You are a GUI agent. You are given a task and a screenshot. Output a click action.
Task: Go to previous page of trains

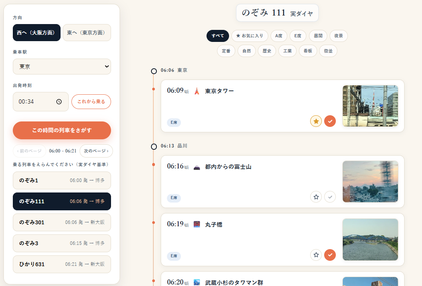point(30,151)
